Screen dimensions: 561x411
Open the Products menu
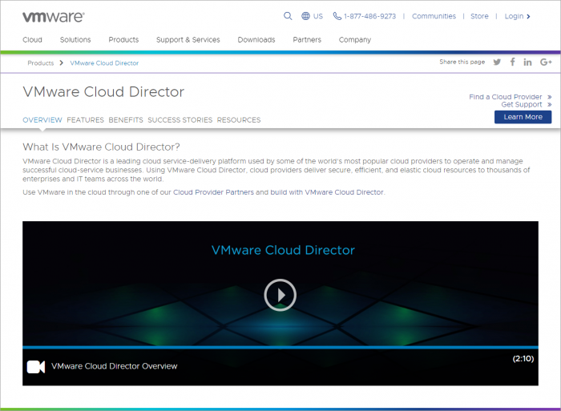(x=123, y=40)
